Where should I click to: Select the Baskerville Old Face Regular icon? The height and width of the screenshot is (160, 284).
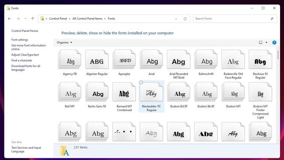click(x=233, y=60)
